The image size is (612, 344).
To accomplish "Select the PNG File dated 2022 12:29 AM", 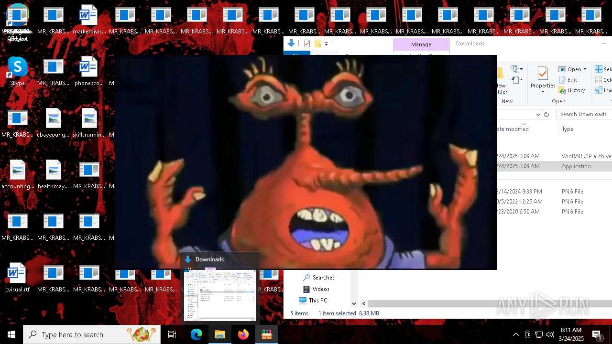I will [555, 202].
